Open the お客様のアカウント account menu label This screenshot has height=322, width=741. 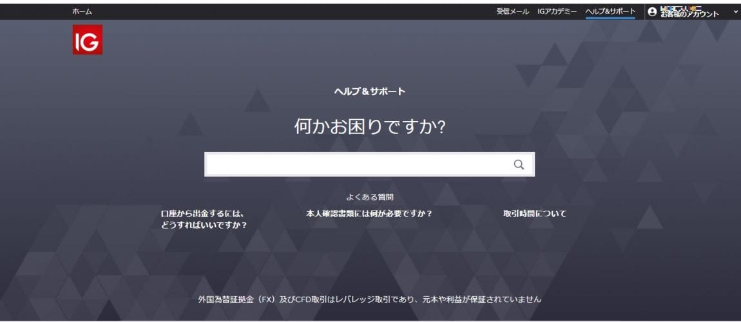coord(689,14)
